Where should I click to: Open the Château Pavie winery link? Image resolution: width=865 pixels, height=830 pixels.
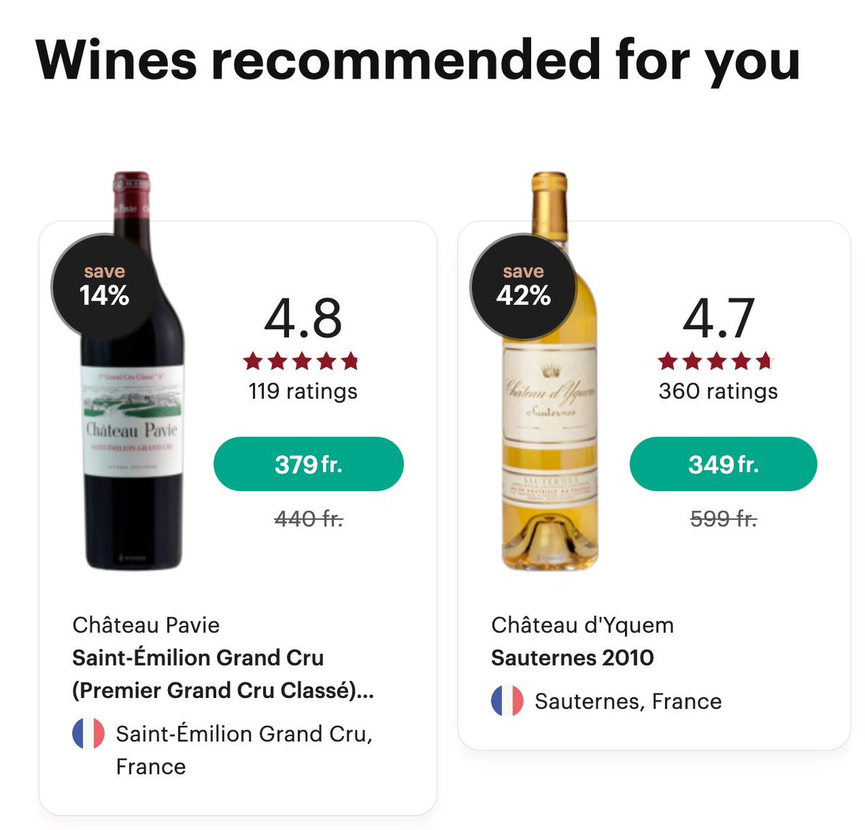pyautogui.click(x=146, y=625)
